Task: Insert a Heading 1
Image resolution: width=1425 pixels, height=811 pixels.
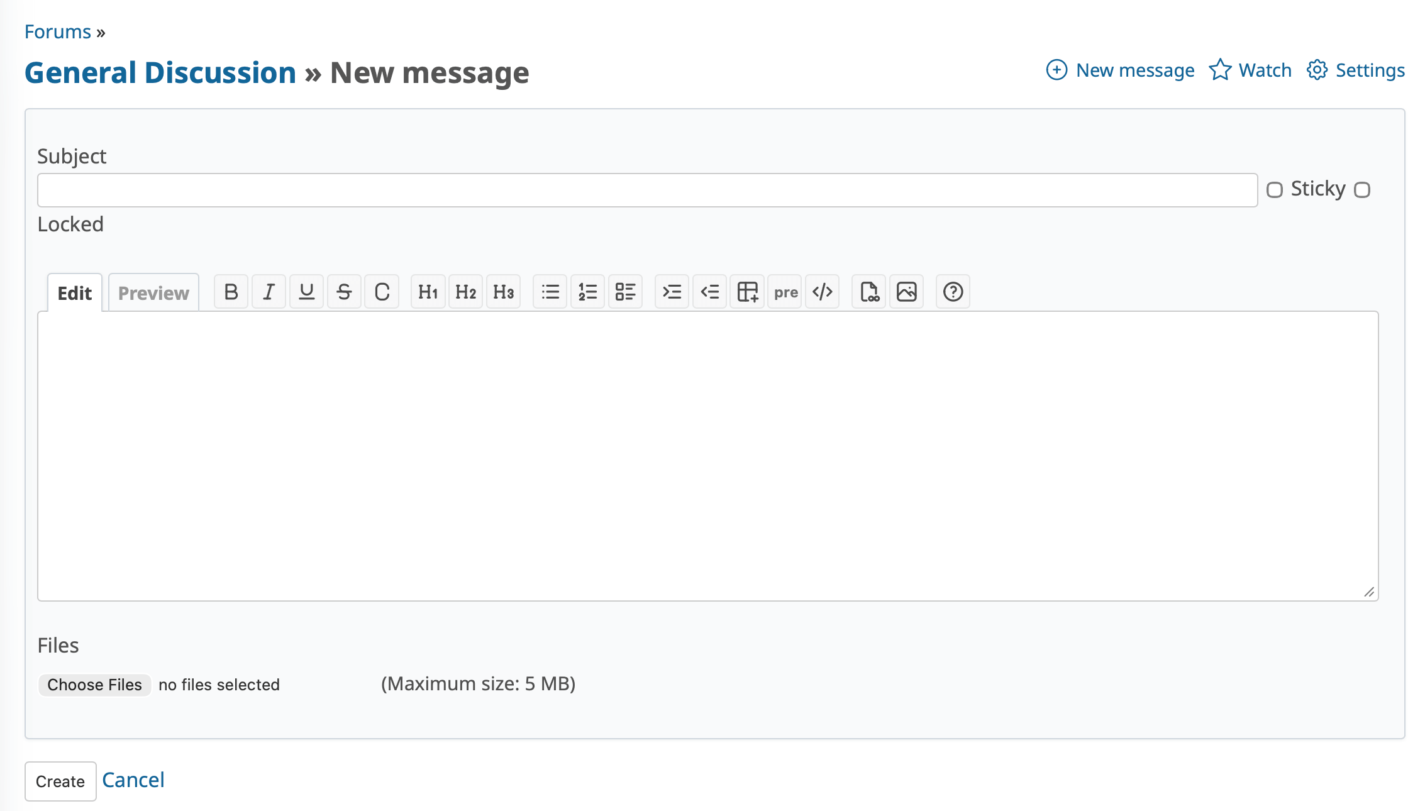Action: [x=428, y=291]
